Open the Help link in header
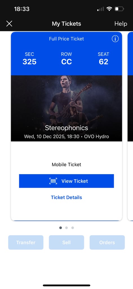133x289 pixels. (121, 24)
